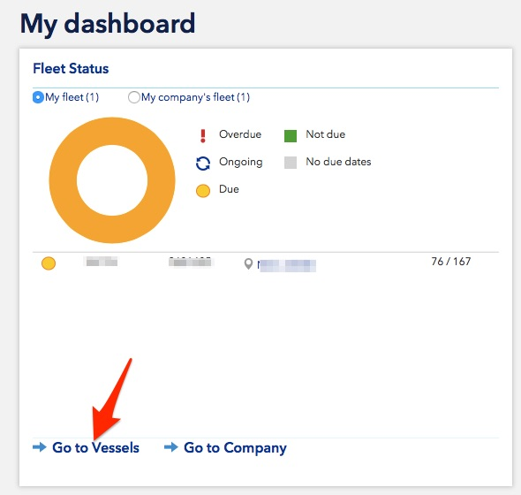The width and height of the screenshot is (521, 495).
Task: Click the Fleet Status heading
Action: pos(71,69)
